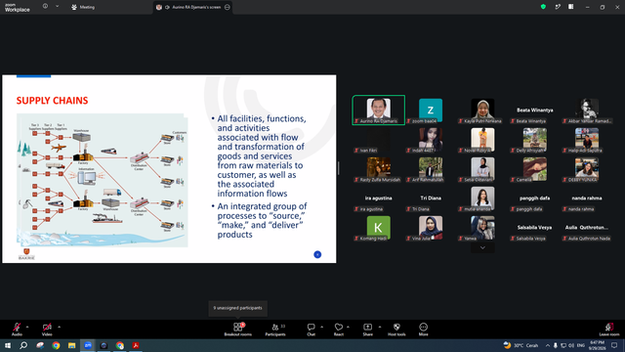Select Aurino RA Djamaris video tile
Viewport: 625px width, 352px height.
click(x=379, y=110)
